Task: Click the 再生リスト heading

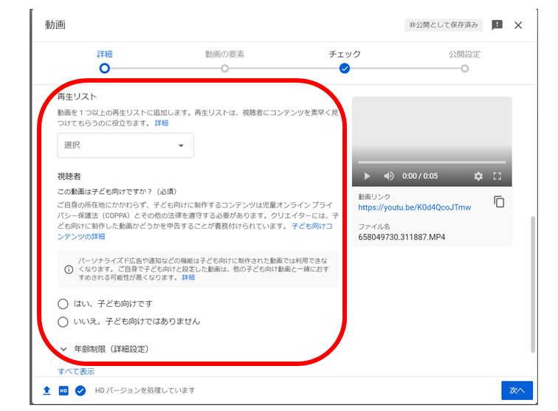Action: click(x=77, y=97)
